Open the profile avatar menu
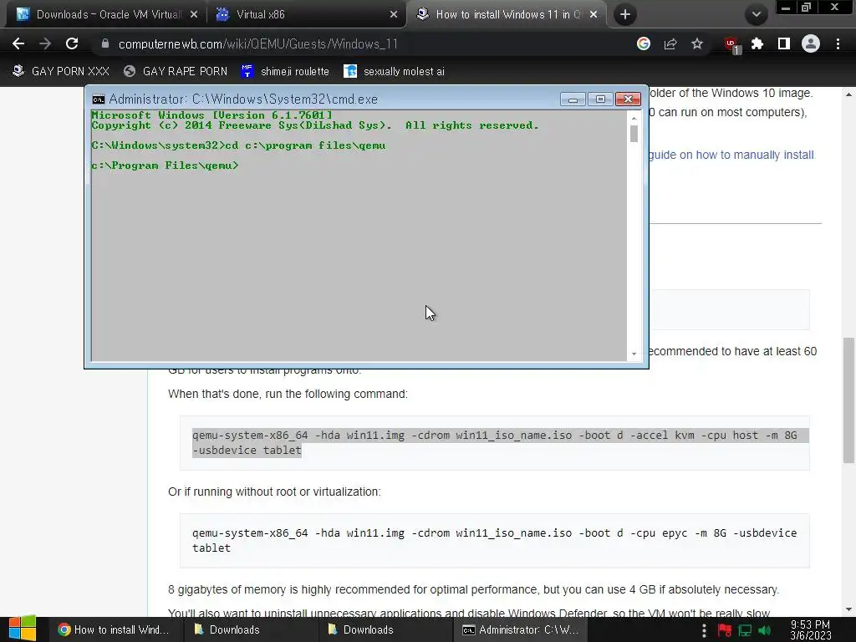 point(811,43)
